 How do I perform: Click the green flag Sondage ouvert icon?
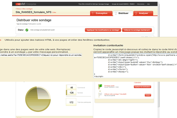pyautogui.click(x=100, y=87)
